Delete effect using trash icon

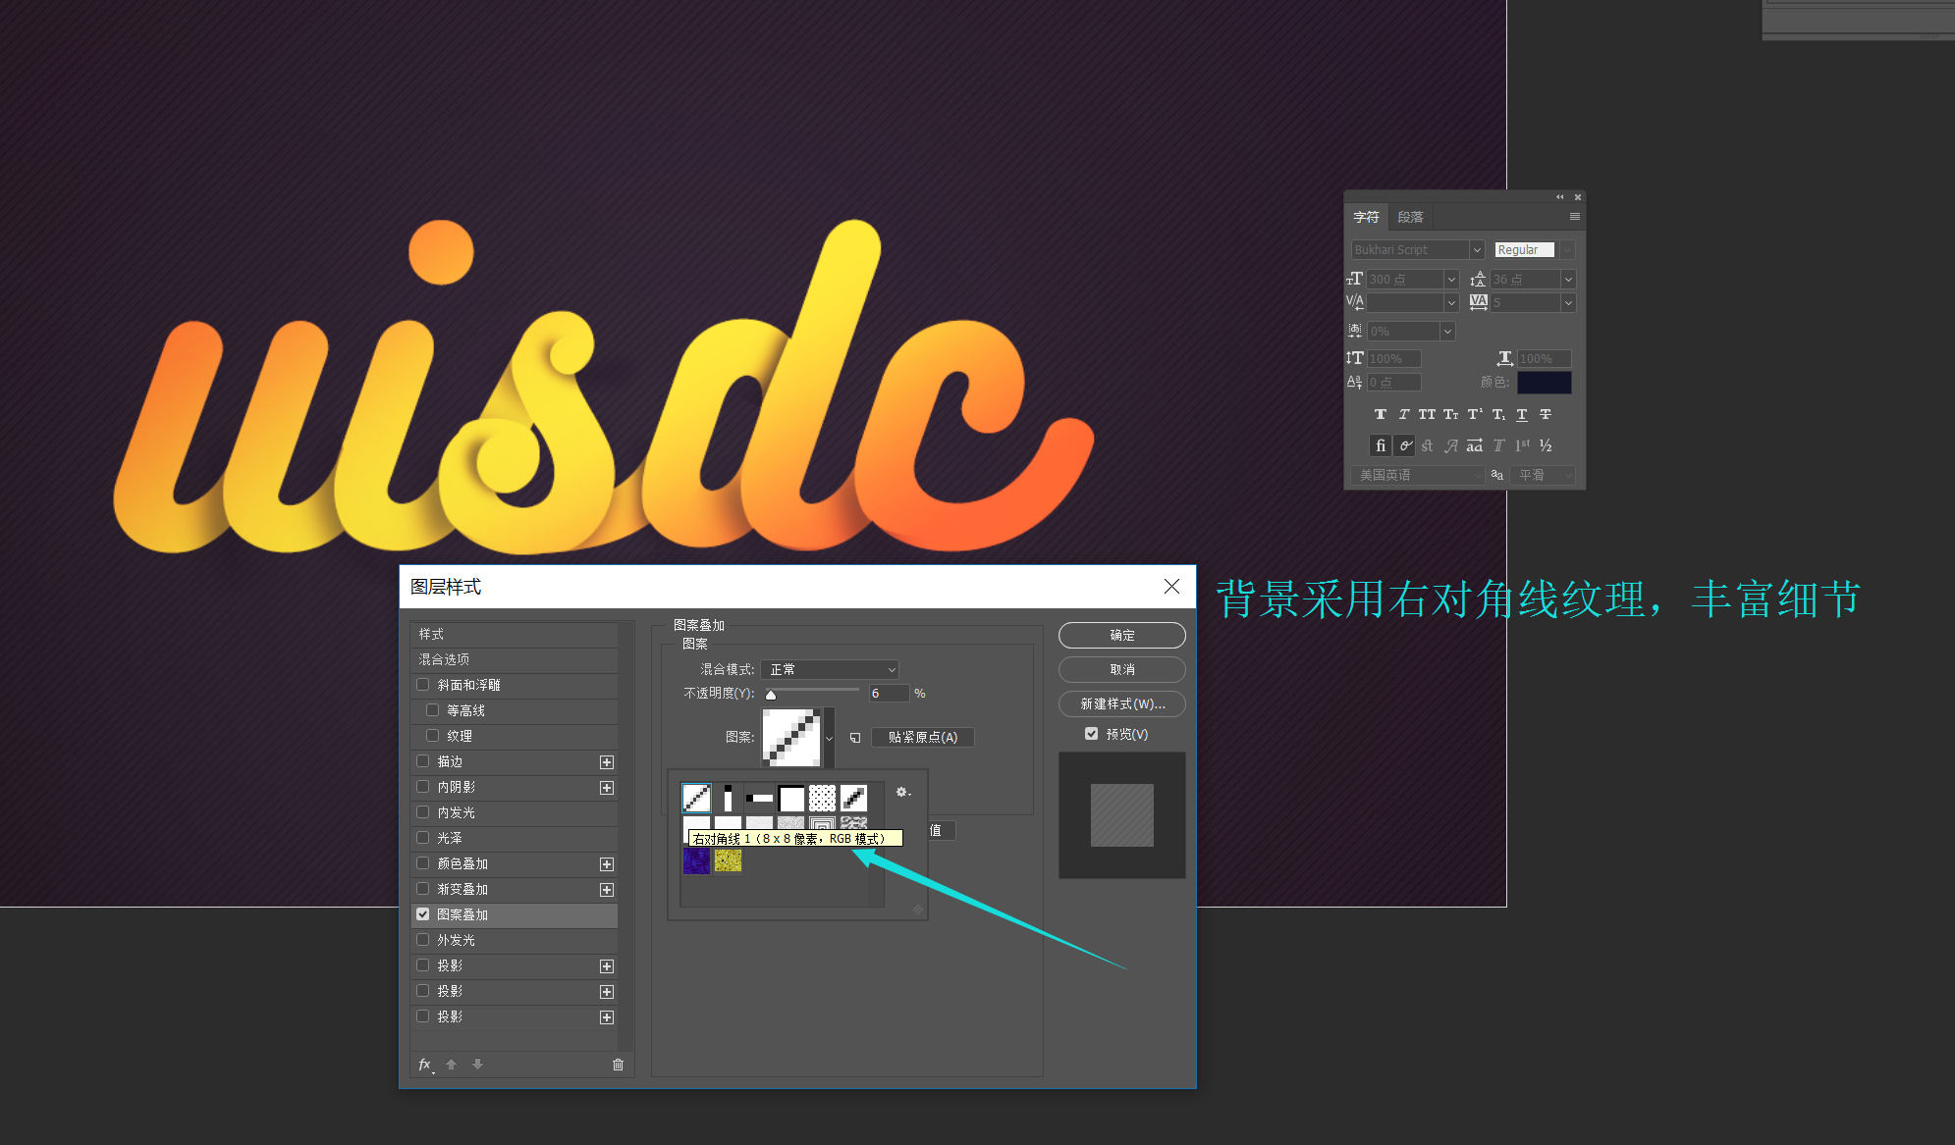pos(618,1065)
